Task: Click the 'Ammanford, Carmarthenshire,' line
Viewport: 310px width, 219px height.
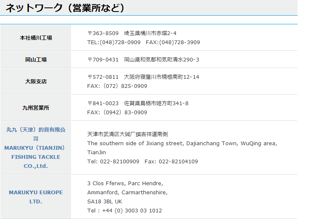Action: [x=127, y=192]
